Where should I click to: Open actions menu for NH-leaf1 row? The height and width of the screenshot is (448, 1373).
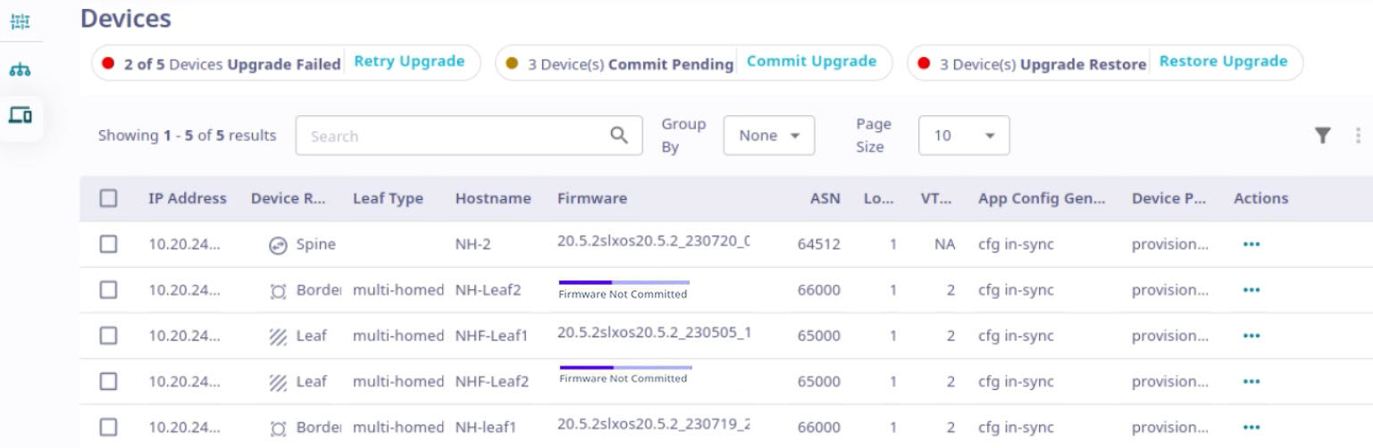coord(1252,427)
